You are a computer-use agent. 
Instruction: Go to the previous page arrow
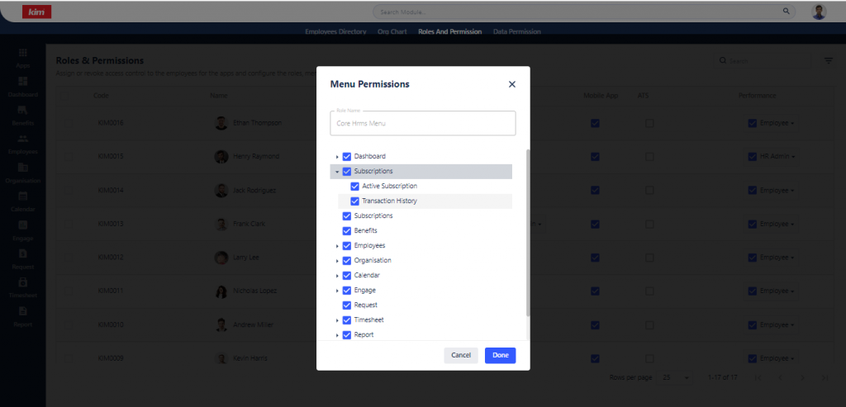pos(780,378)
